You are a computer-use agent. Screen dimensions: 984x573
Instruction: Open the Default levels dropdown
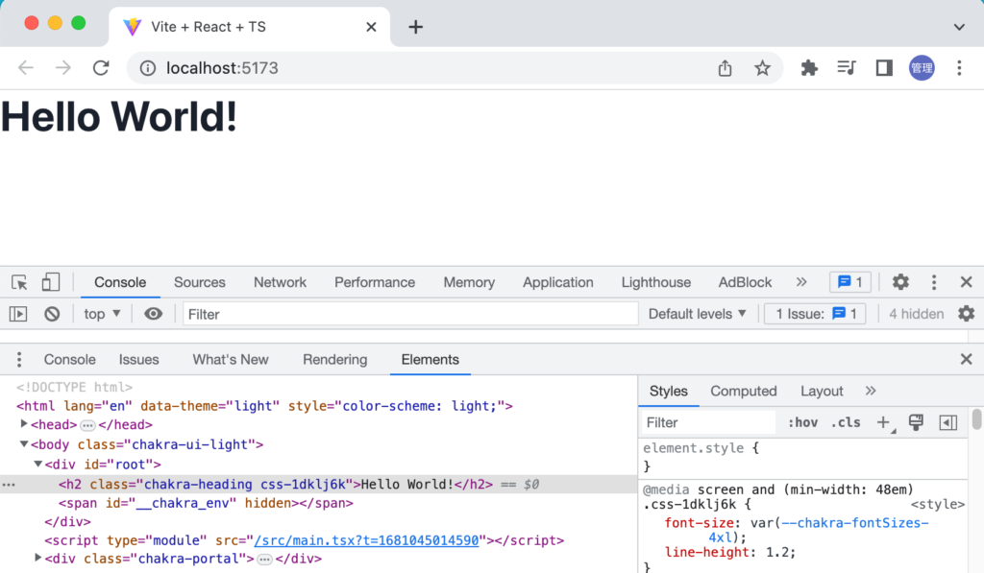pyautogui.click(x=697, y=314)
